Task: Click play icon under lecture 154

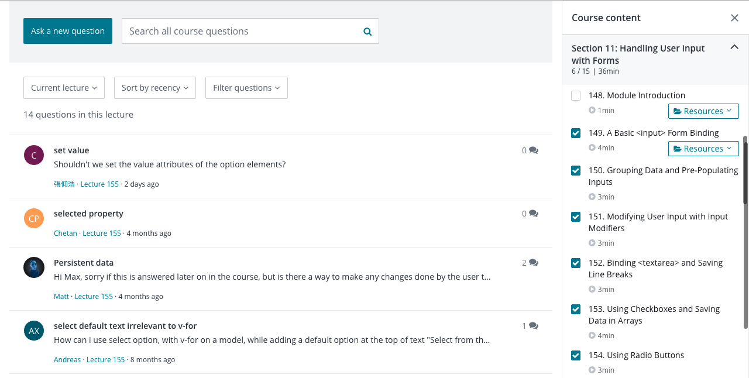Action: coord(592,370)
